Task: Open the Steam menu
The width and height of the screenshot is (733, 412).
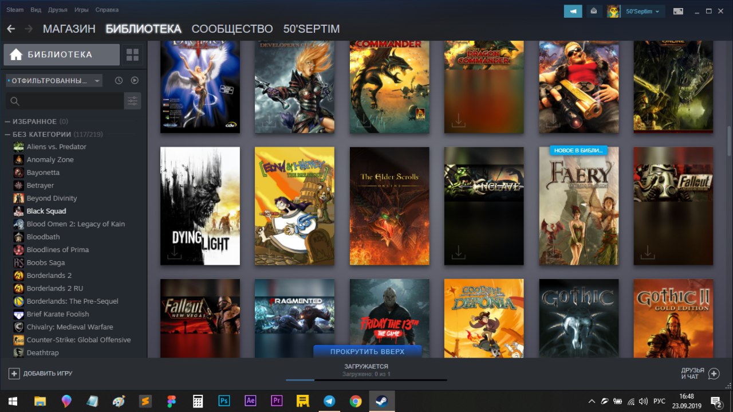Action: 15,10
